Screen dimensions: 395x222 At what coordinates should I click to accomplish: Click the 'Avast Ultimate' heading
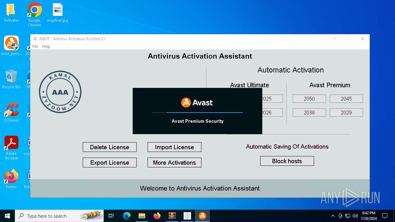tap(249, 85)
